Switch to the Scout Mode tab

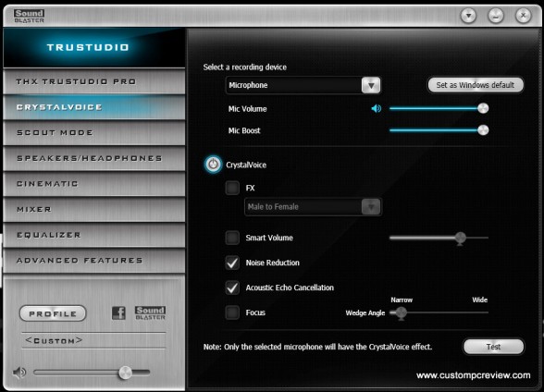pyautogui.click(x=94, y=133)
